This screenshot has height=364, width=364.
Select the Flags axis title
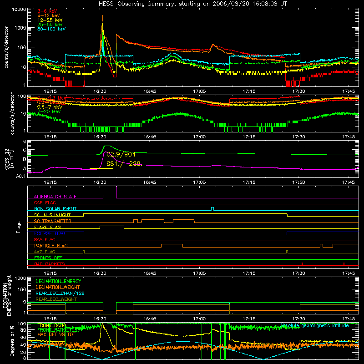18,227
